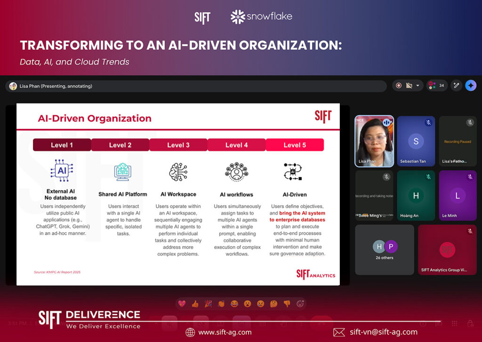
Task: Click Sebastian Tan's muted microphone icon
Action: pos(428,123)
